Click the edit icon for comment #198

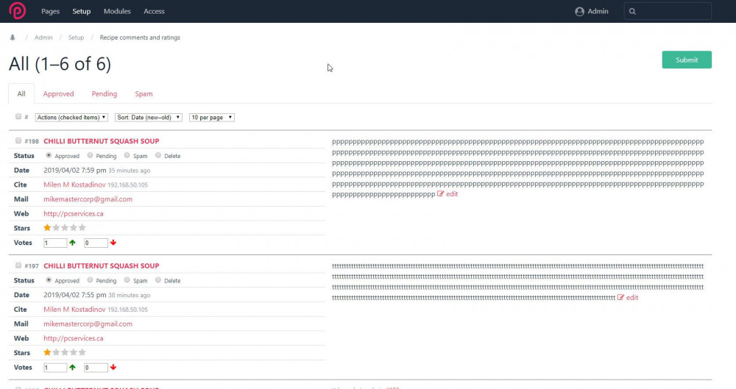tap(441, 194)
